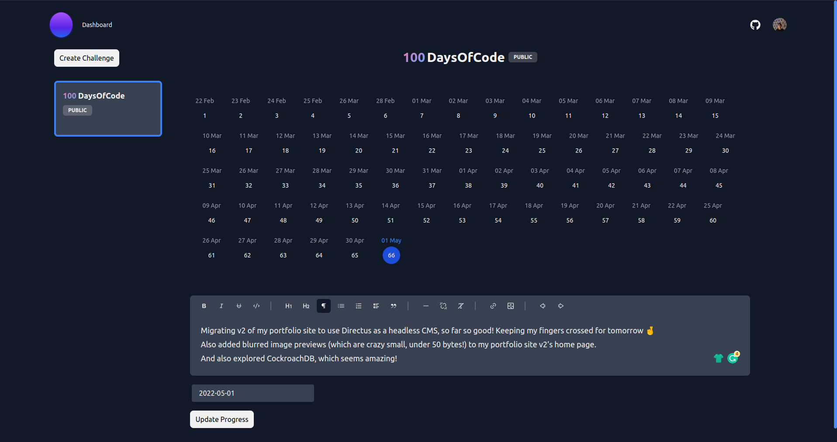The height and width of the screenshot is (442, 837).
Task: Select day 27 under 21 Mar
Action: pyautogui.click(x=615, y=151)
